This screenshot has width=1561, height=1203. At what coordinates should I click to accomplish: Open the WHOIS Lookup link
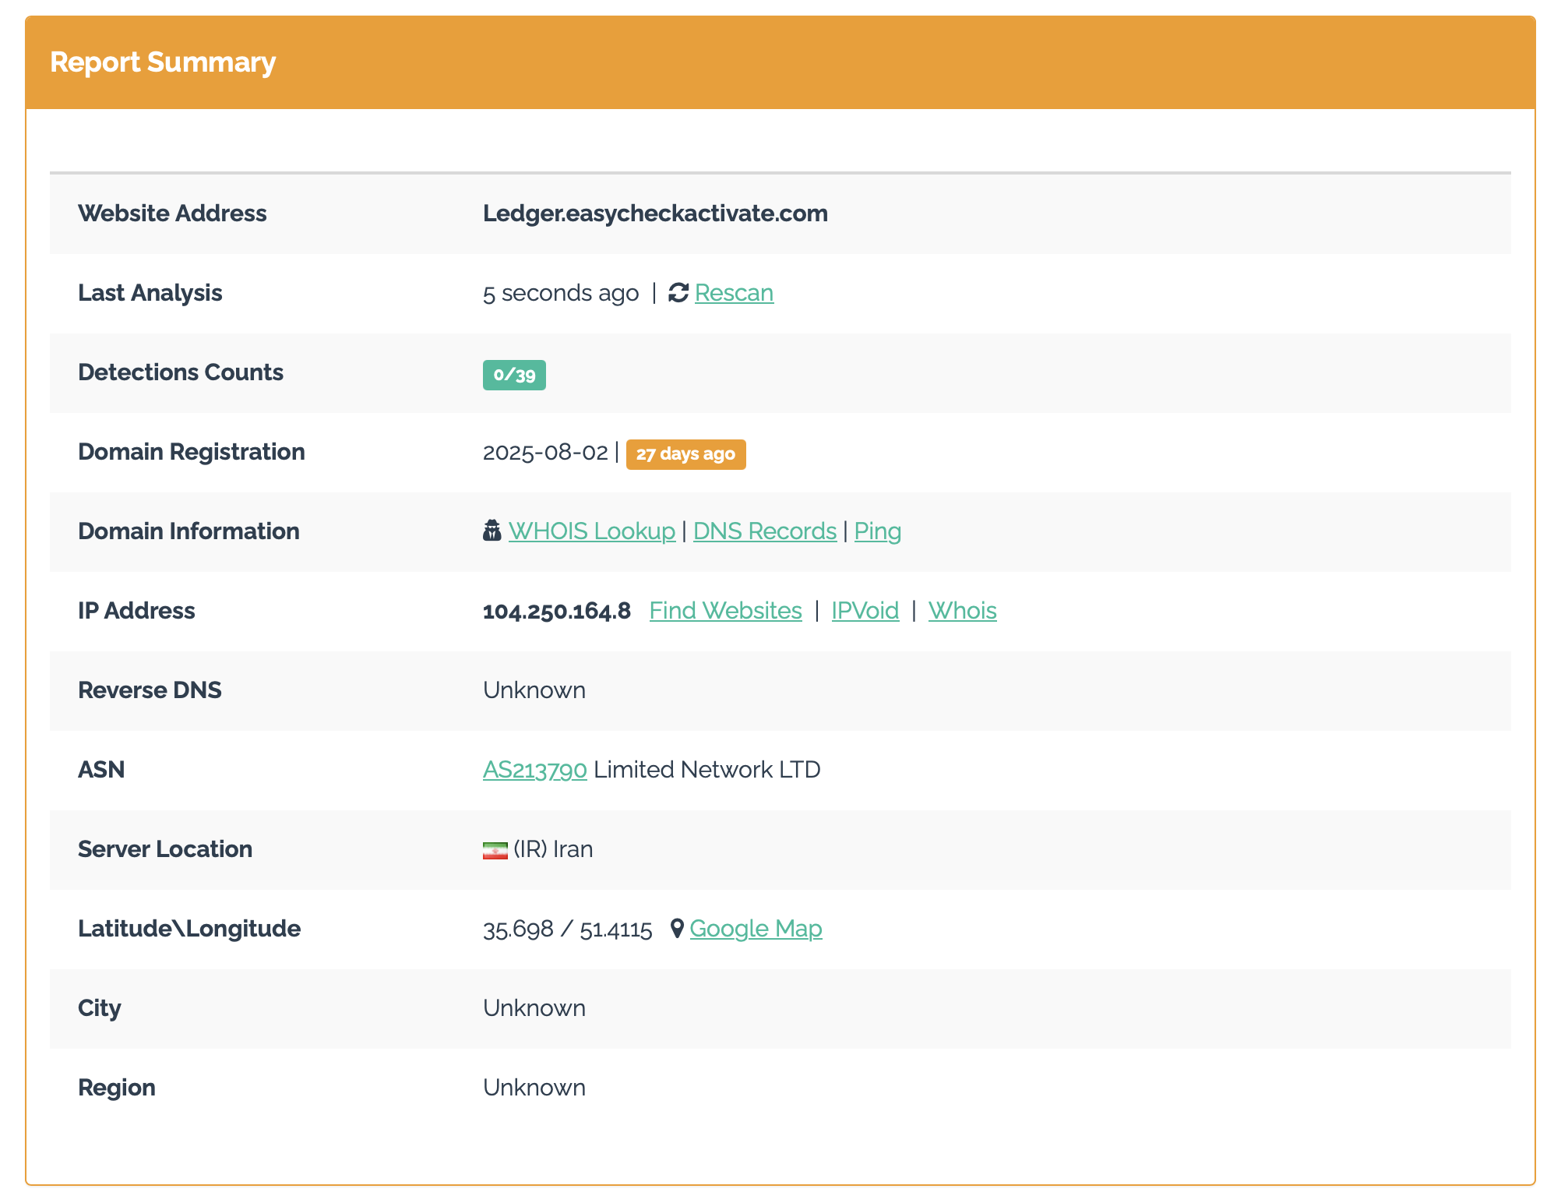click(x=592, y=531)
